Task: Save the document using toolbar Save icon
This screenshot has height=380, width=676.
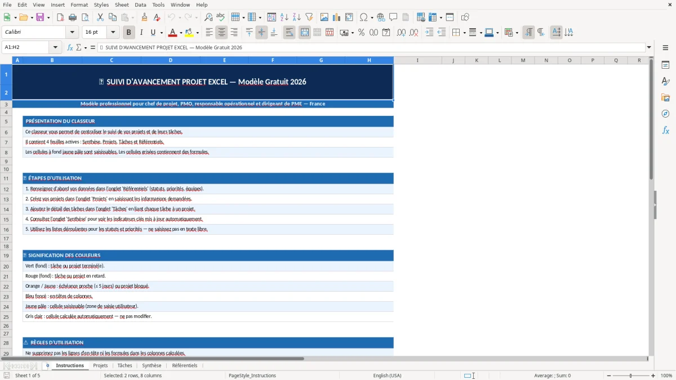Action: point(40,17)
